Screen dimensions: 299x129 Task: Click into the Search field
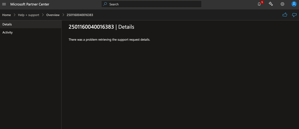click(x=151, y=4)
